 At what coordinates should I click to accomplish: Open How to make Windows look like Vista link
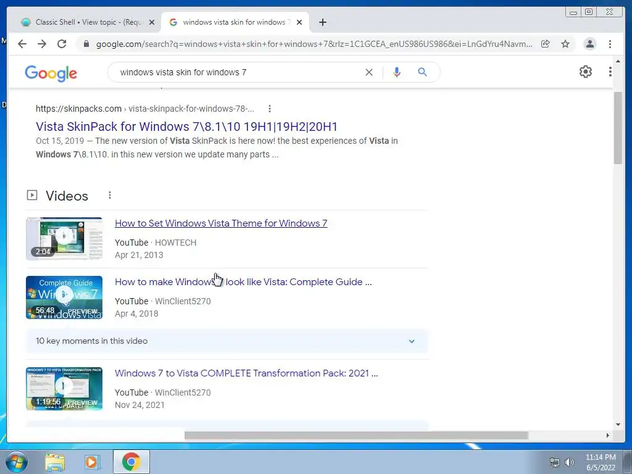(243, 281)
